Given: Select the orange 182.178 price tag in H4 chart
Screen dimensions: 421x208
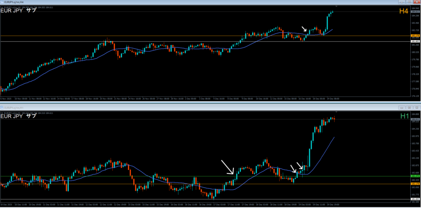Looking at the screenshot, I should (x=415, y=36).
